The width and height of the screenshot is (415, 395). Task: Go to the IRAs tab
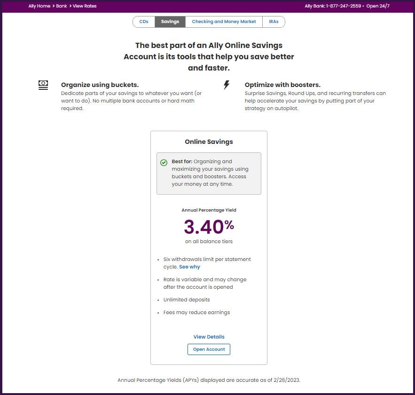click(274, 22)
